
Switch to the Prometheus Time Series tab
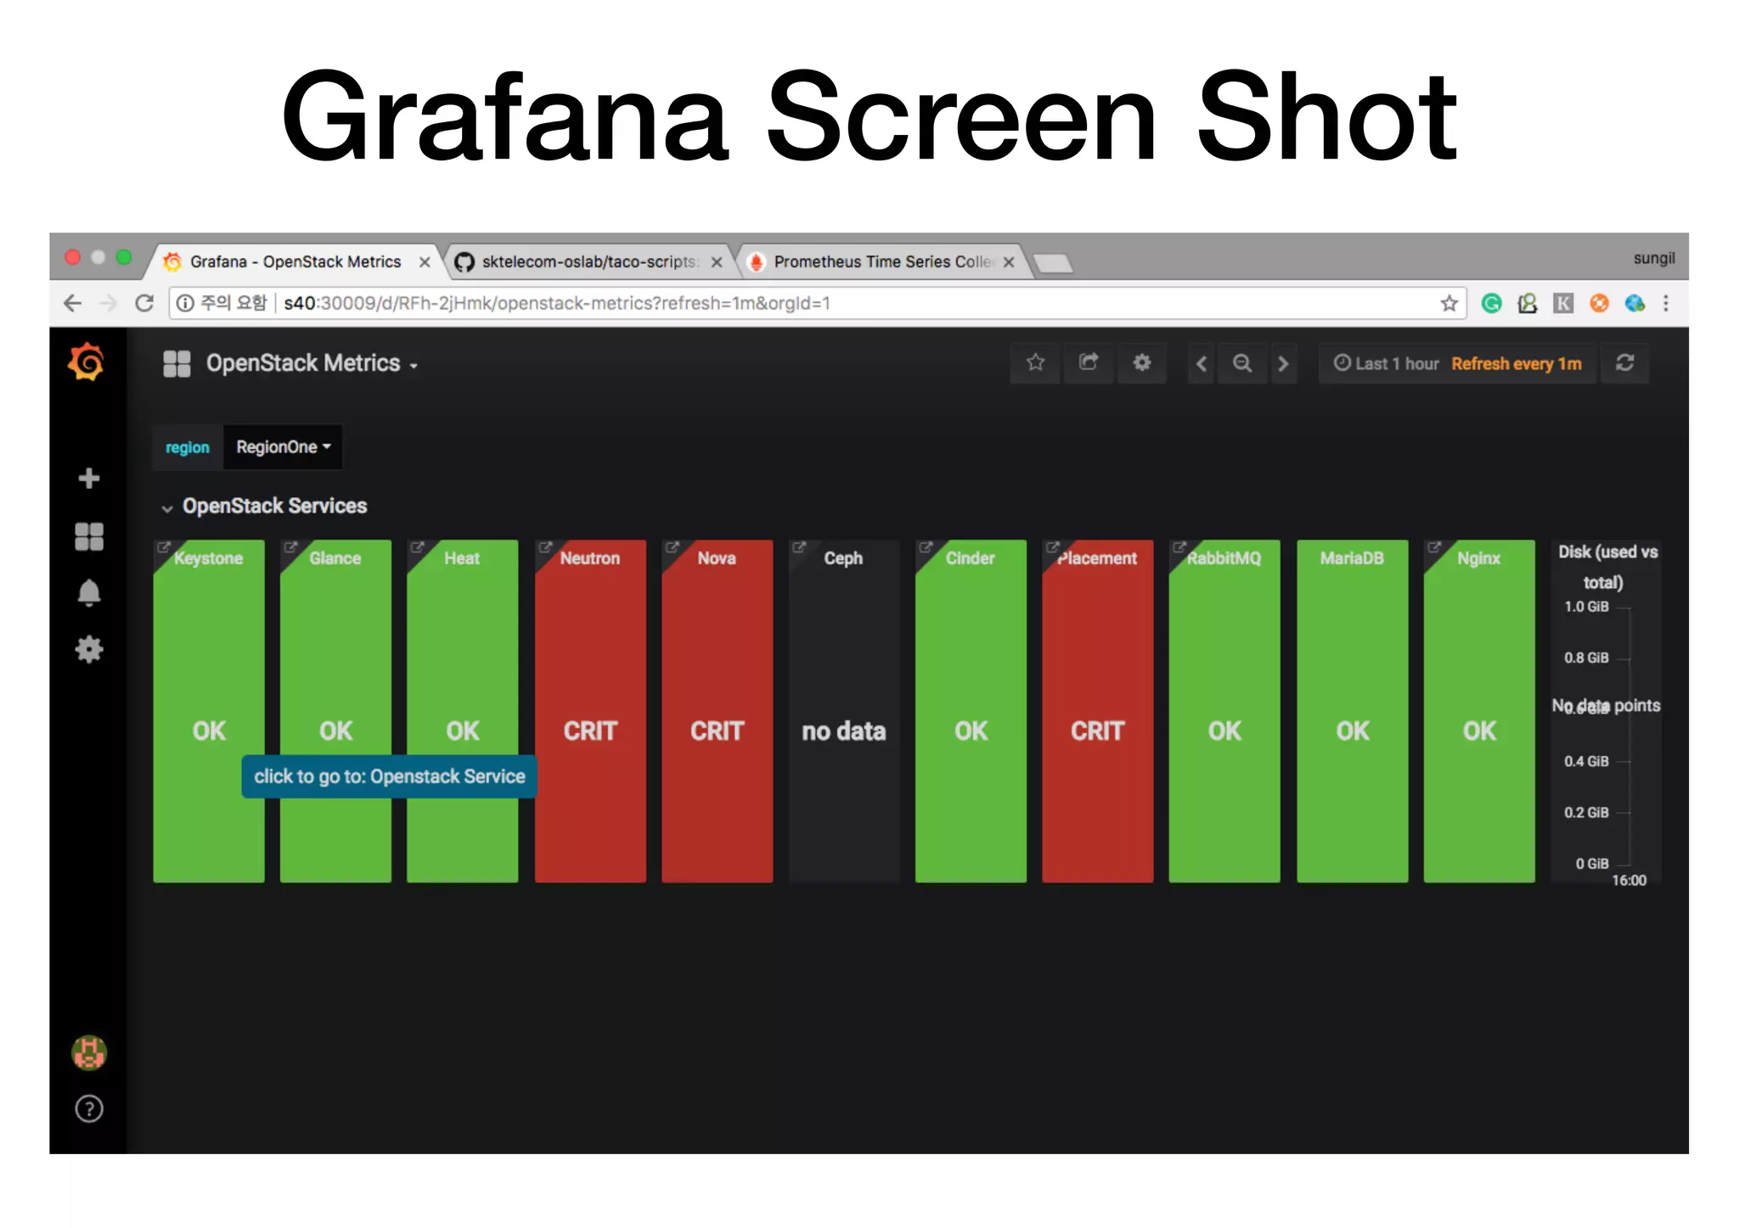(881, 262)
